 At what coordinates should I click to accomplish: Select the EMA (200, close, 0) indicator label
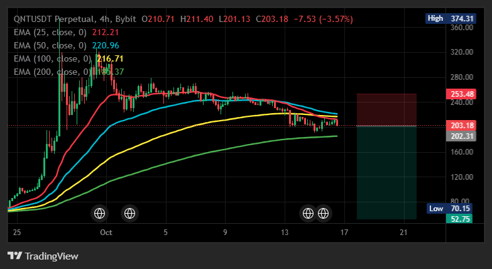[x=52, y=72]
